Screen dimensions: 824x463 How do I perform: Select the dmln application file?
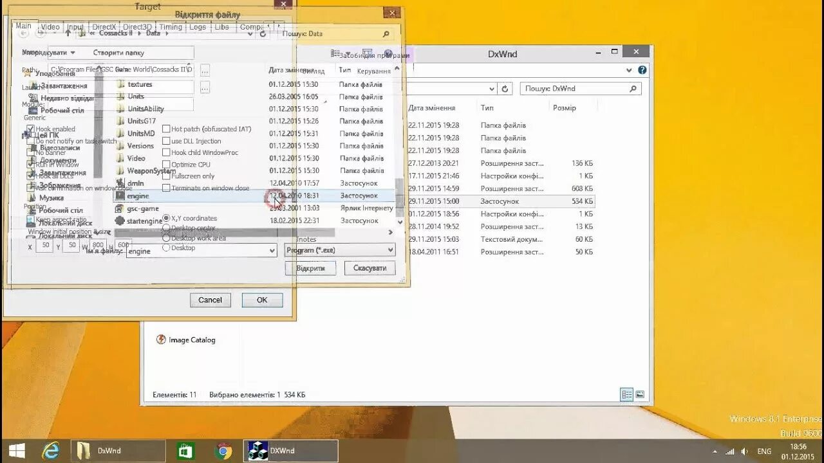point(135,183)
